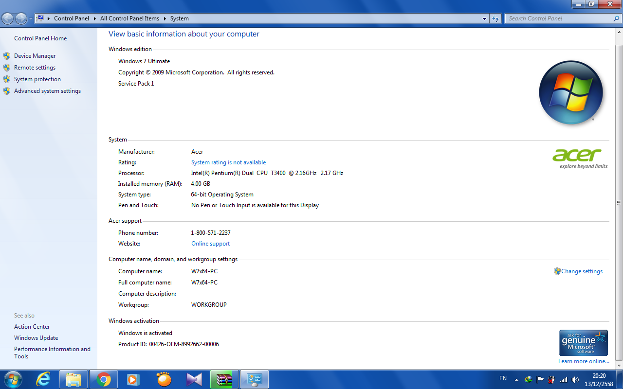Viewport: 623px width, 389px height.
Task: Click the shield icon beside System protection
Action: 7,79
